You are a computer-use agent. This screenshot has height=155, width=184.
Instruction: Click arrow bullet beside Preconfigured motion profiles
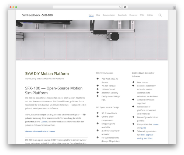click(133, 117)
